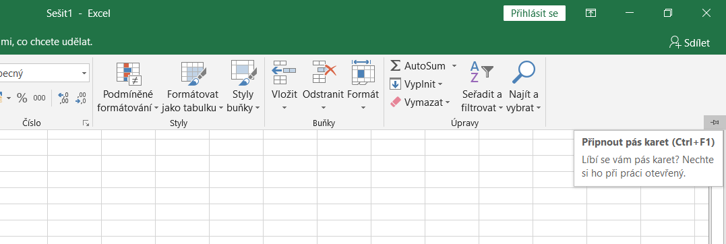Open the number format combo box arrow
726x244 pixels.
click(x=84, y=73)
